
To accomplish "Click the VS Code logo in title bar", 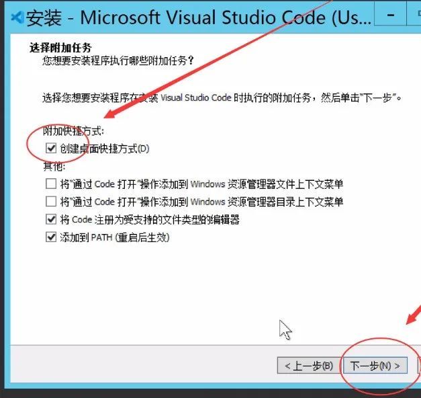I will coord(17,17).
